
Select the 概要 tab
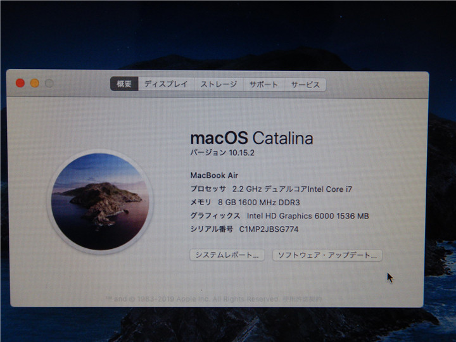[x=124, y=84]
